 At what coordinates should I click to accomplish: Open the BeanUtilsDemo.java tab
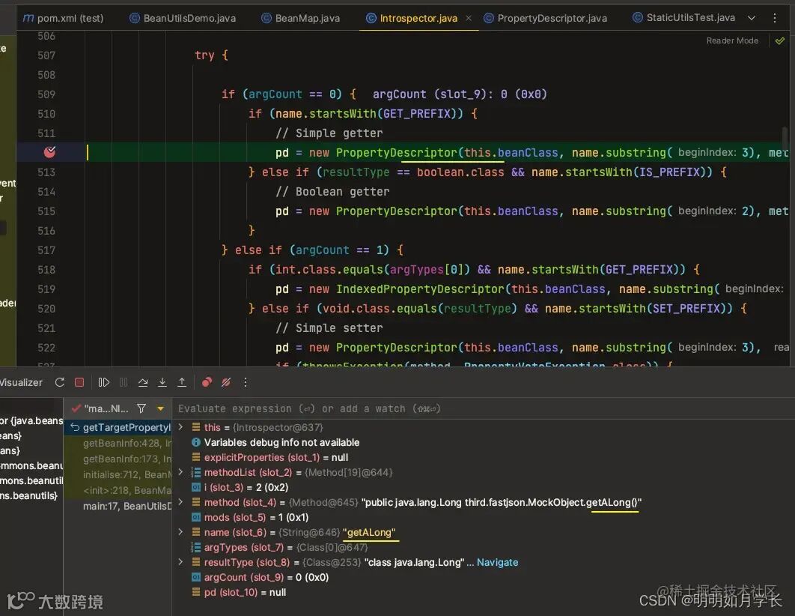(189, 18)
